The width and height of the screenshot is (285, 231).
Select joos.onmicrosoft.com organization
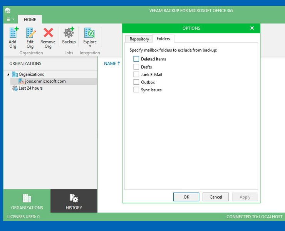[x=54, y=81]
